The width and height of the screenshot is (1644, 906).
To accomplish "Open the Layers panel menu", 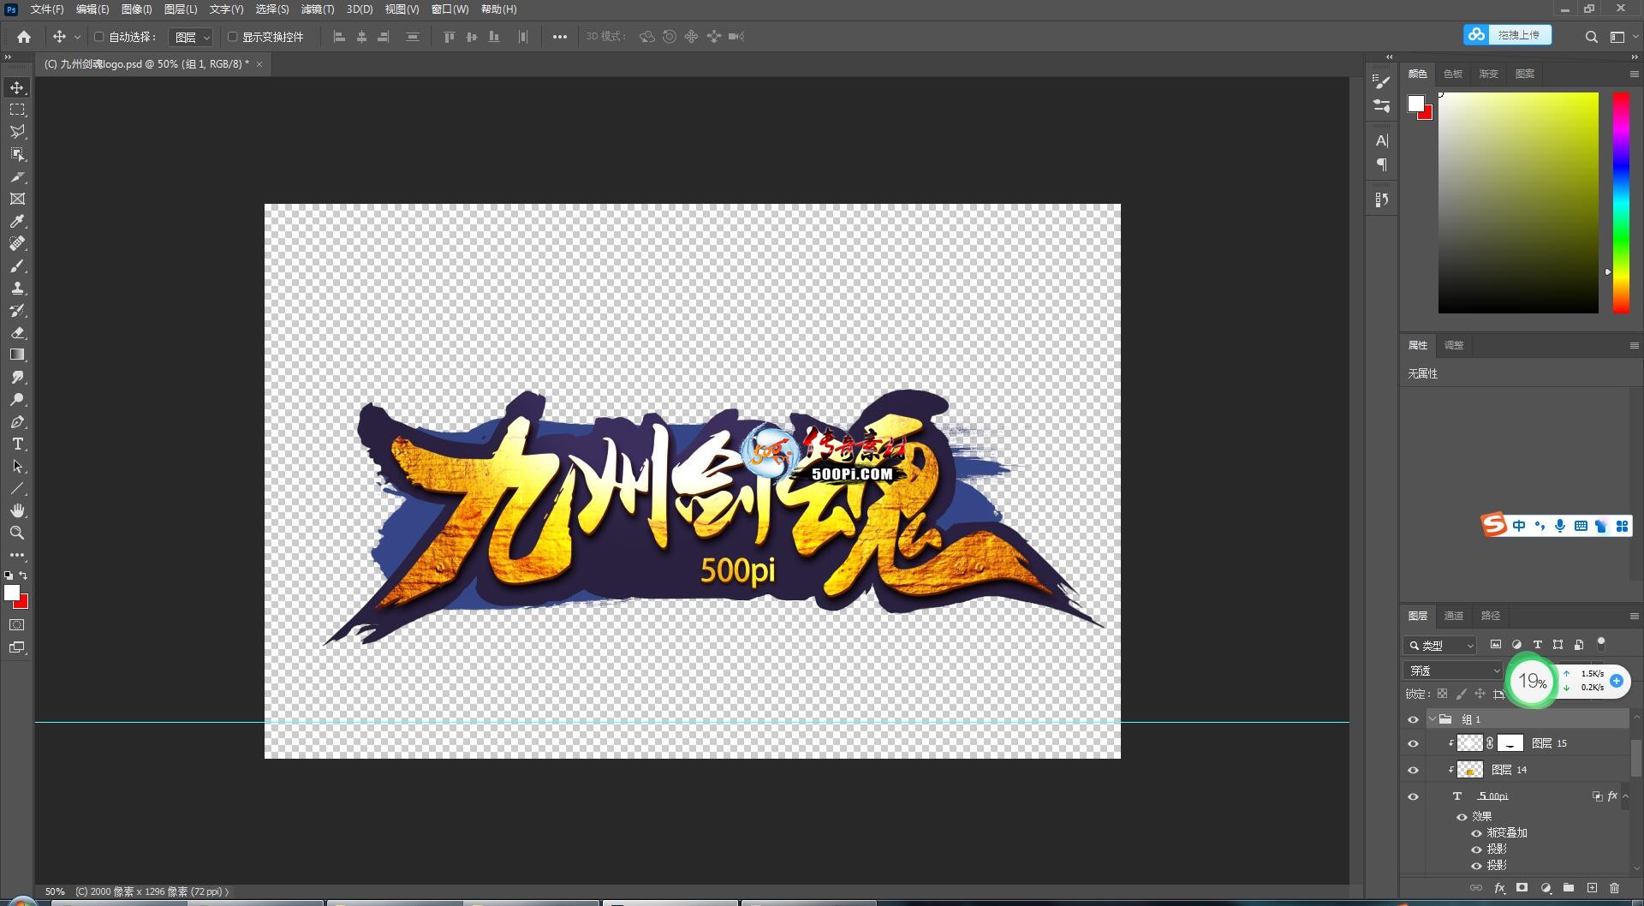I will tap(1634, 616).
